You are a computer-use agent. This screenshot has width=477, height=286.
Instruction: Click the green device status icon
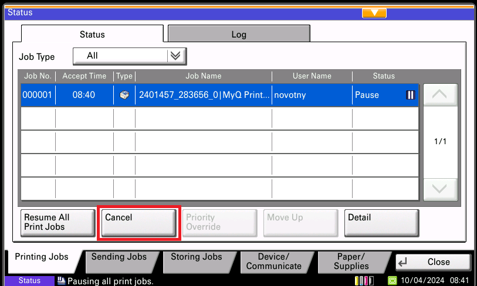click(x=393, y=281)
